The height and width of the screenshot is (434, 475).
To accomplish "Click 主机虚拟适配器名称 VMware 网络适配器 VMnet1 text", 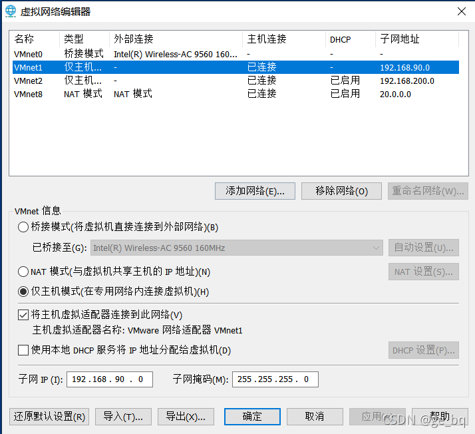I will 137,330.
